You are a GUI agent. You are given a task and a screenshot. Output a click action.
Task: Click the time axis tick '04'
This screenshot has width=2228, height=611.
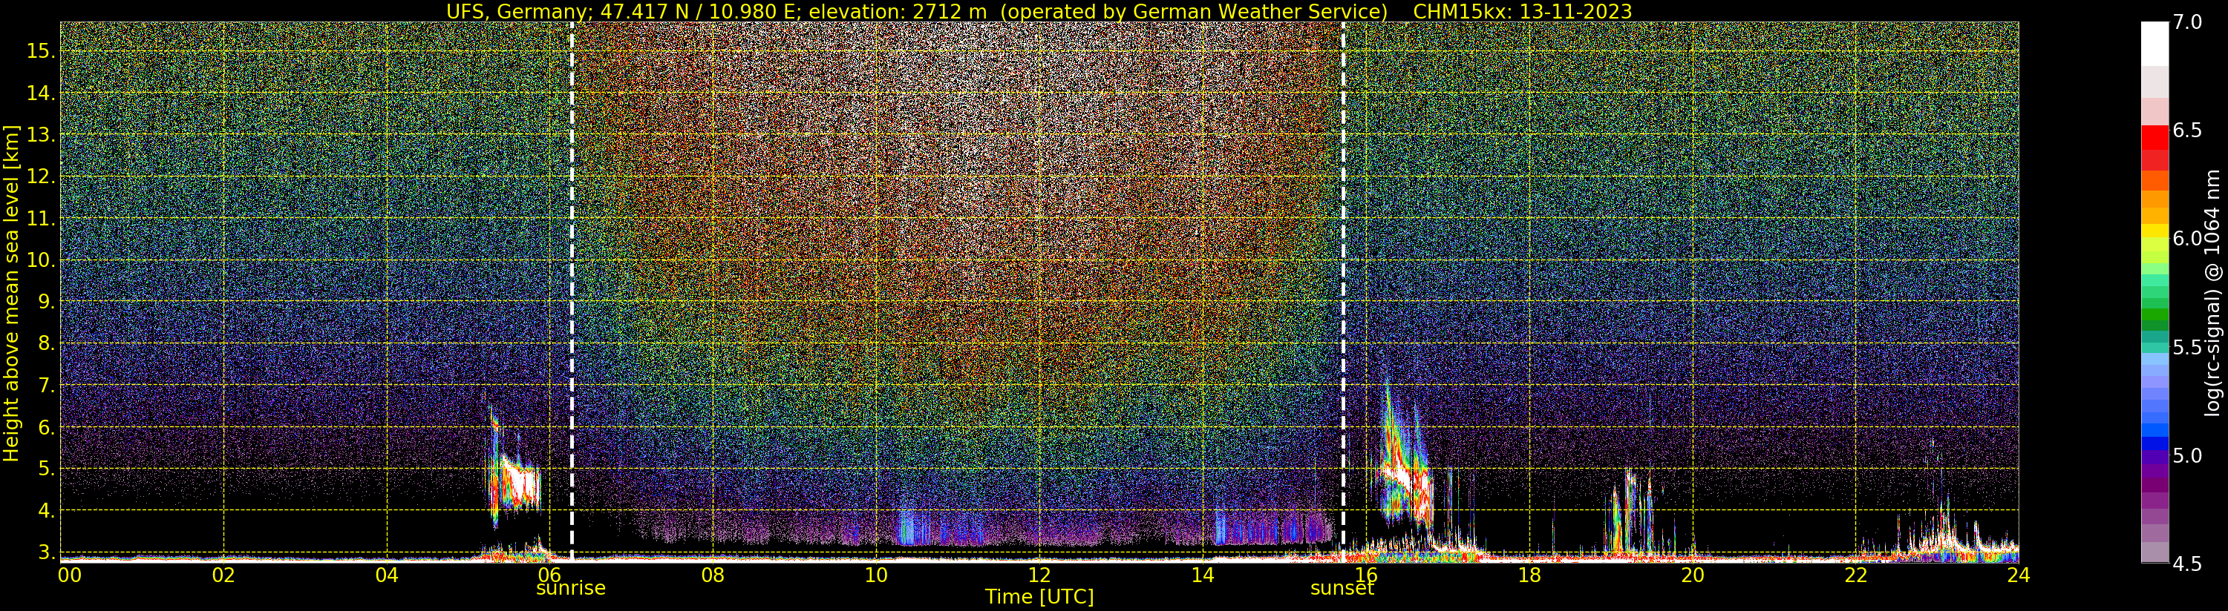387,575
